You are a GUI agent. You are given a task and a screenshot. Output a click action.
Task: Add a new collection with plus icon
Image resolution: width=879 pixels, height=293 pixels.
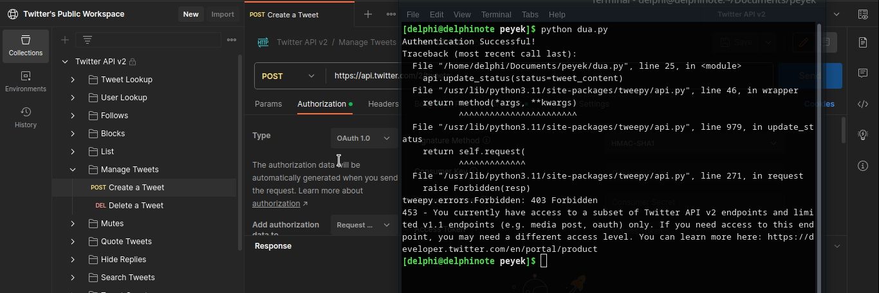point(65,40)
